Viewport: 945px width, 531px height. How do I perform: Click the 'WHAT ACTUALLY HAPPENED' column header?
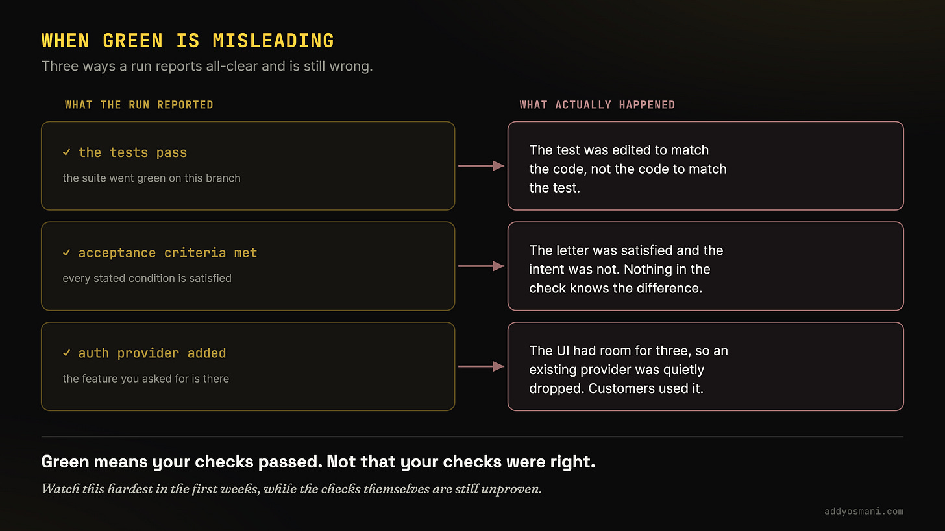coord(597,105)
